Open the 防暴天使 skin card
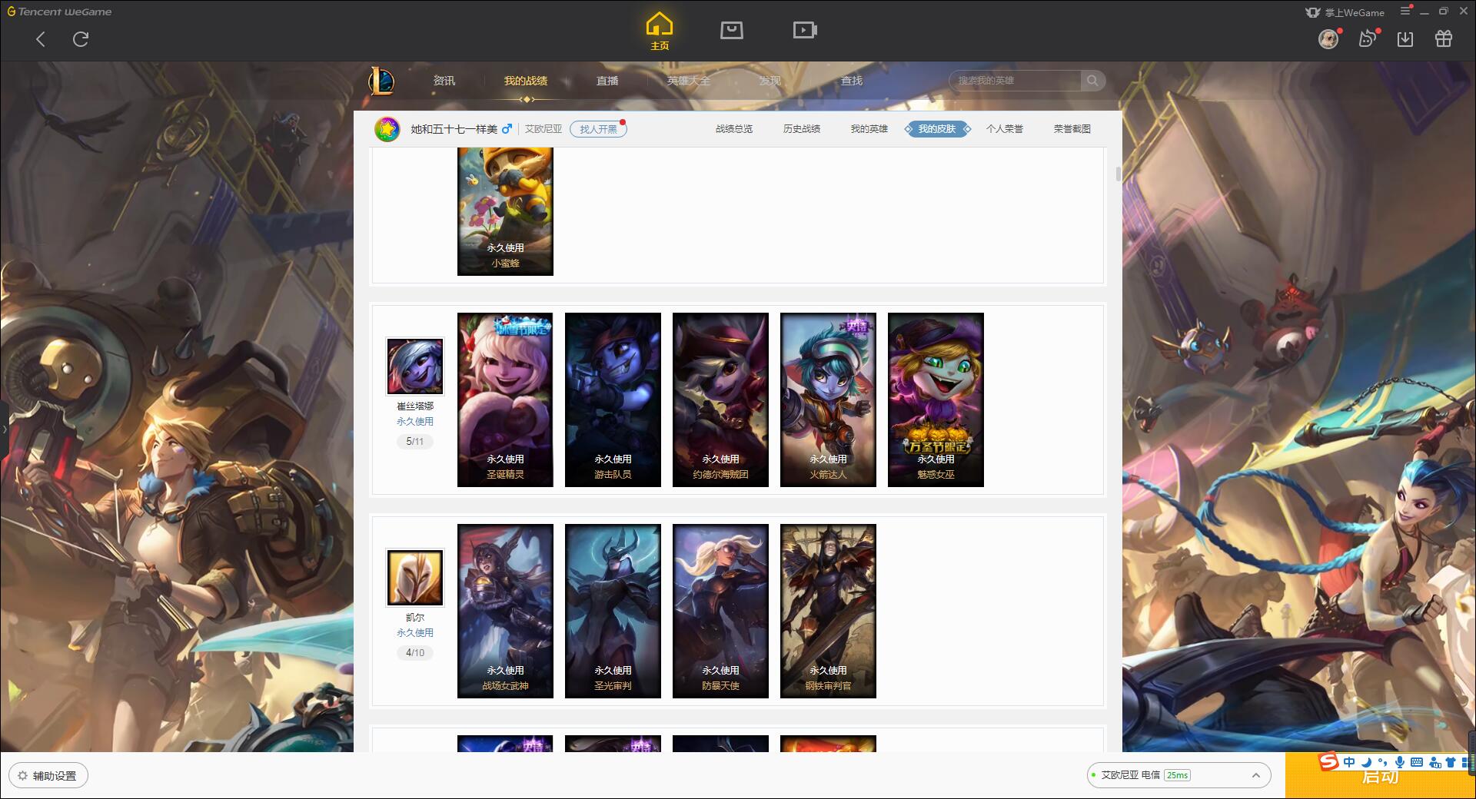The image size is (1476, 799). click(x=720, y=611)
